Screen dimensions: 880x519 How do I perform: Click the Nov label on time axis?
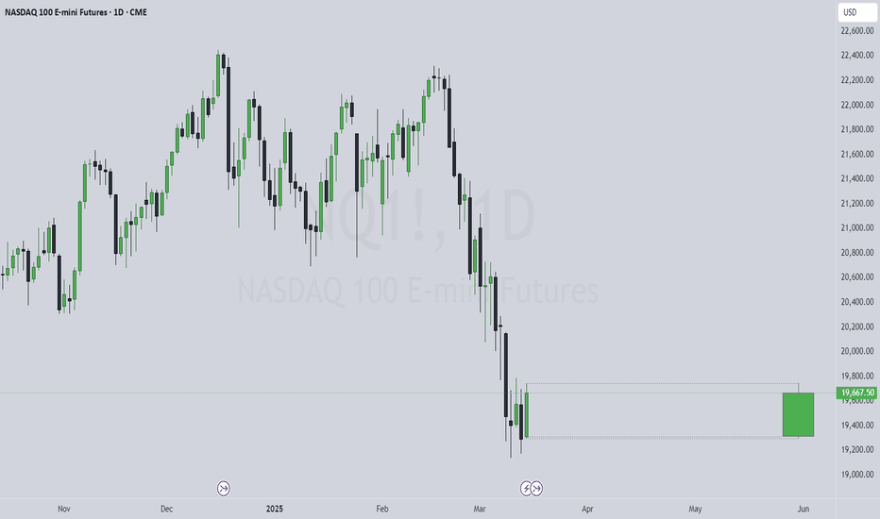click(64, 509)
